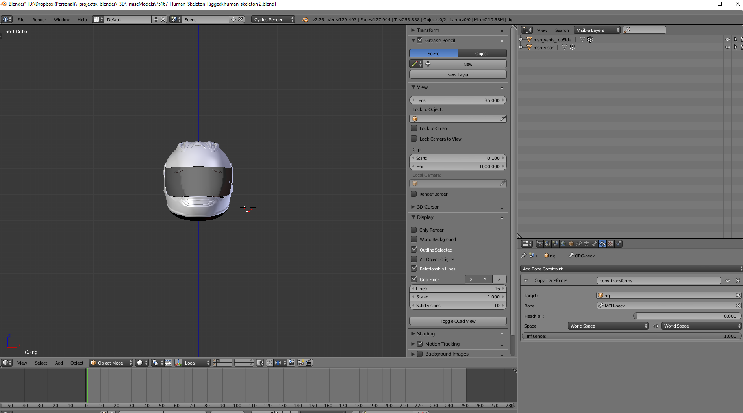The width and height of the screenshot is (743, 413).
Task: Toggle the snap magnet icon
Action: [x=270, y=363]
